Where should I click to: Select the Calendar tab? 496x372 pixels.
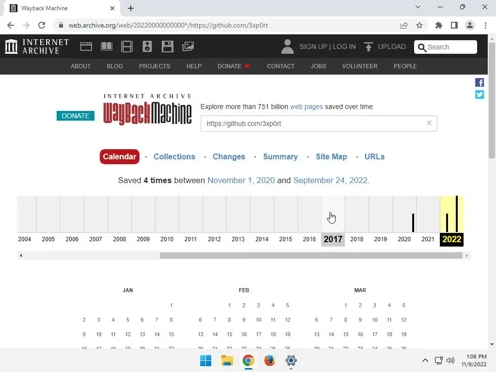(x=120, y=156)
